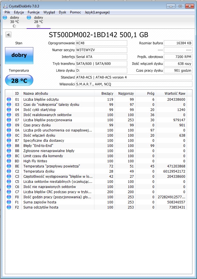The height and width of the screenshot is (279, 197).
Task: Click the Próg column header
Action: coord(146,93)
